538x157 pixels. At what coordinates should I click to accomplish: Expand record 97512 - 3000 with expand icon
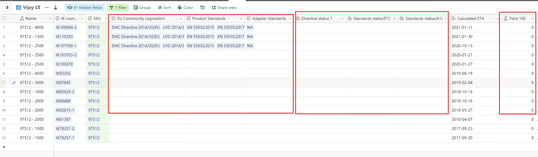coord(14,83)
